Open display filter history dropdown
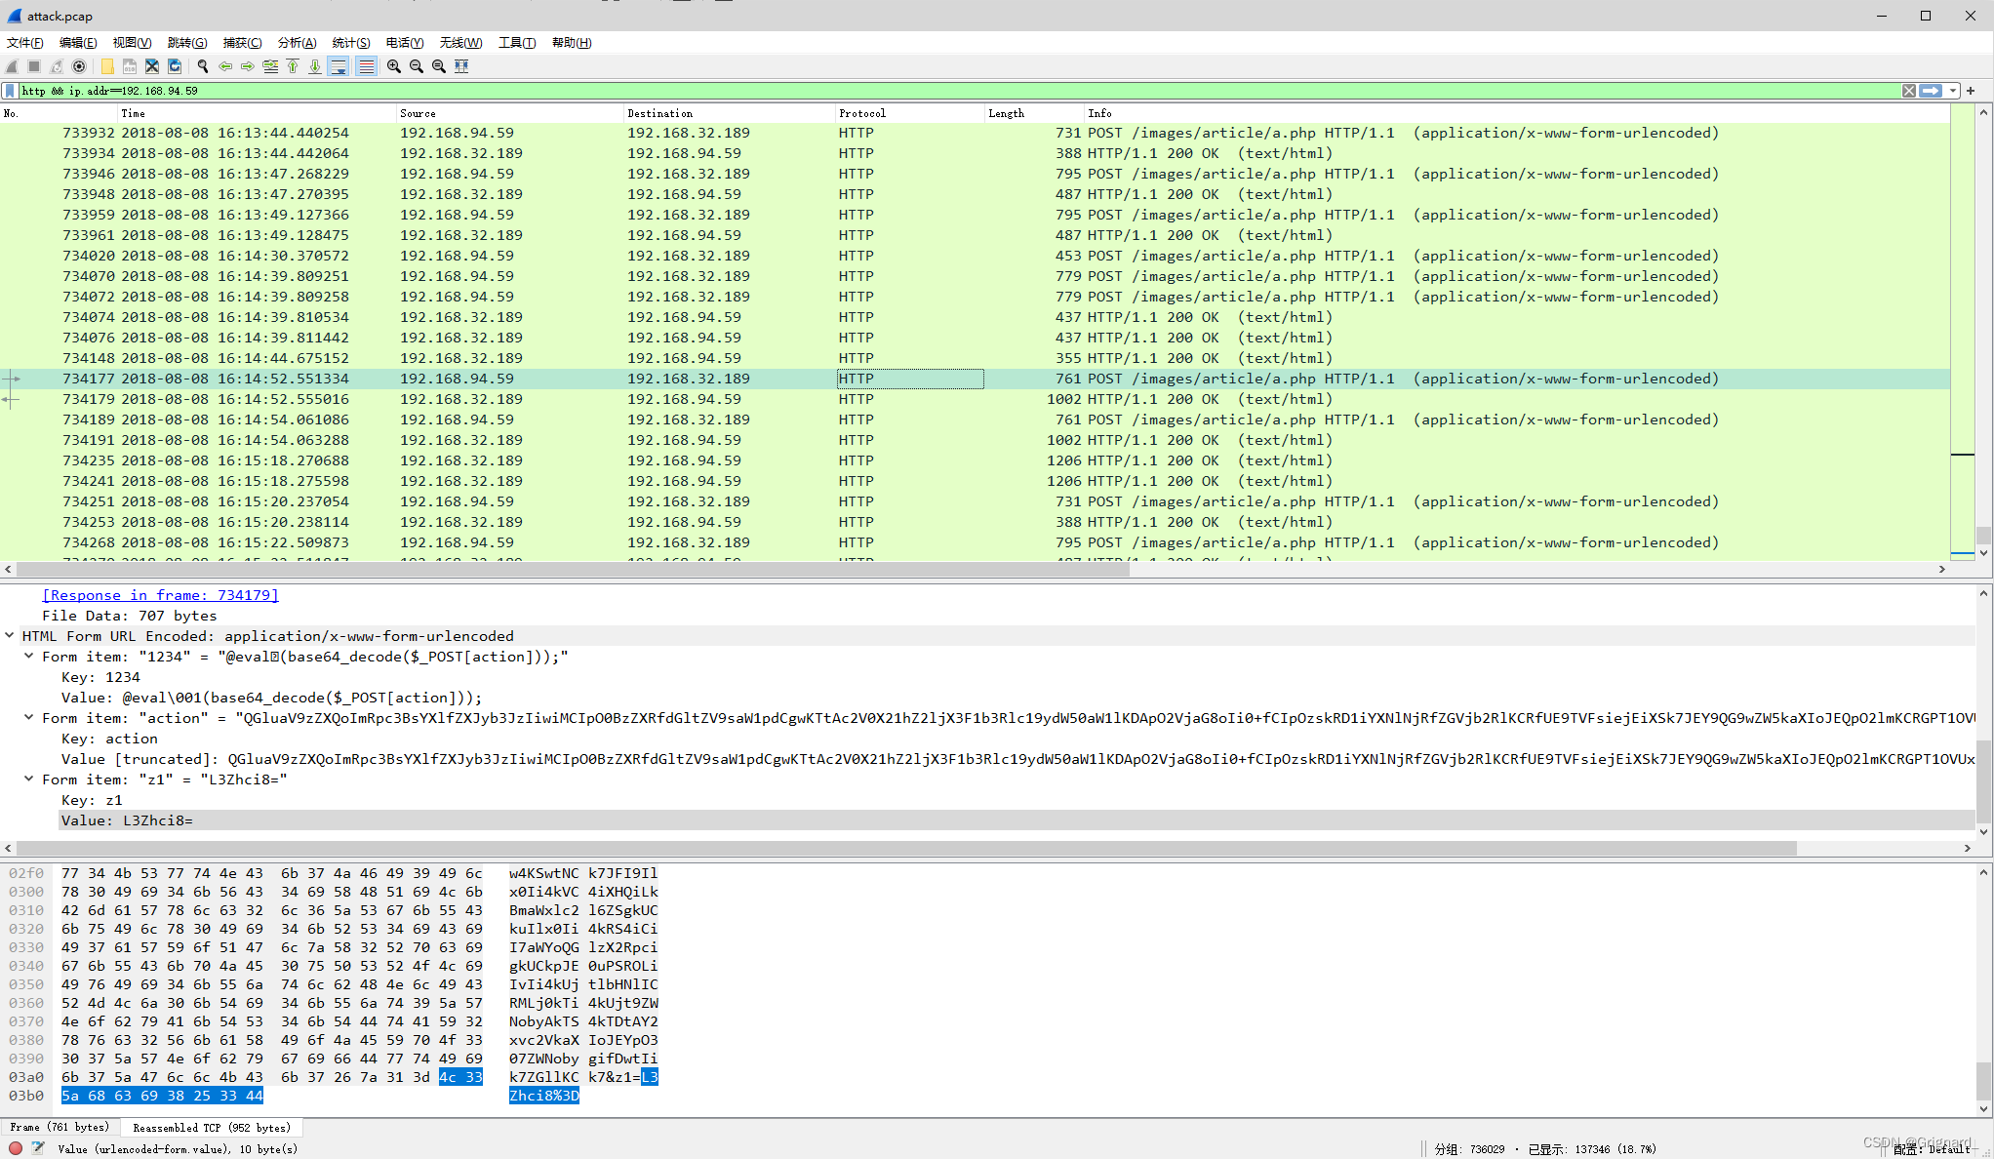This screenshot has height=1159, width=1994. click(x=1953, y=91)
